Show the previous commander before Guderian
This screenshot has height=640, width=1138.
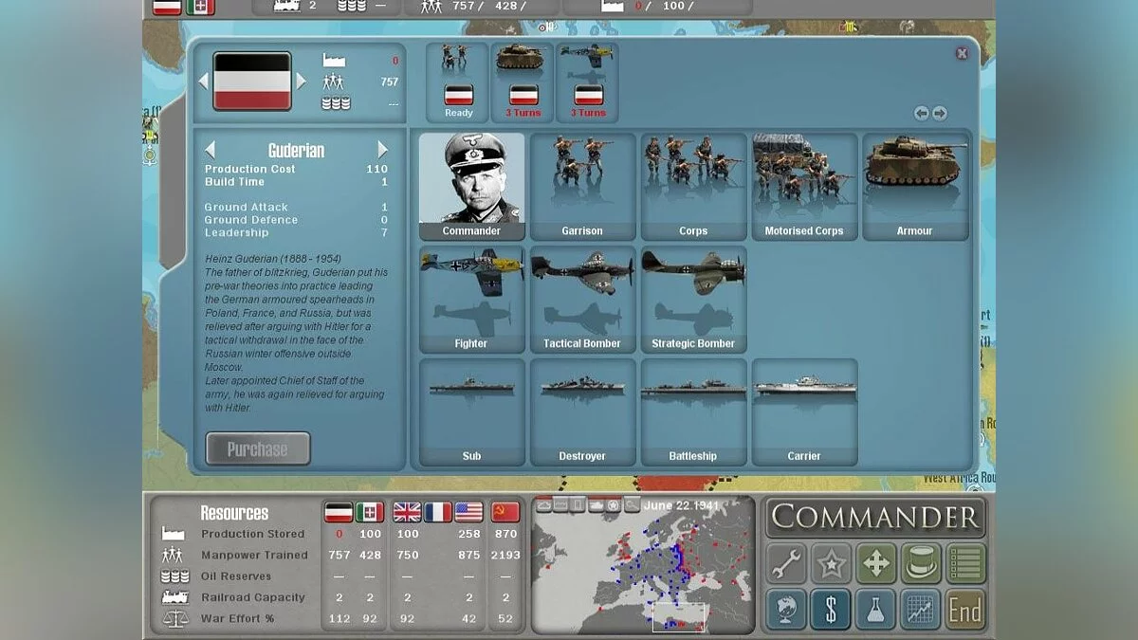(211, 150)
